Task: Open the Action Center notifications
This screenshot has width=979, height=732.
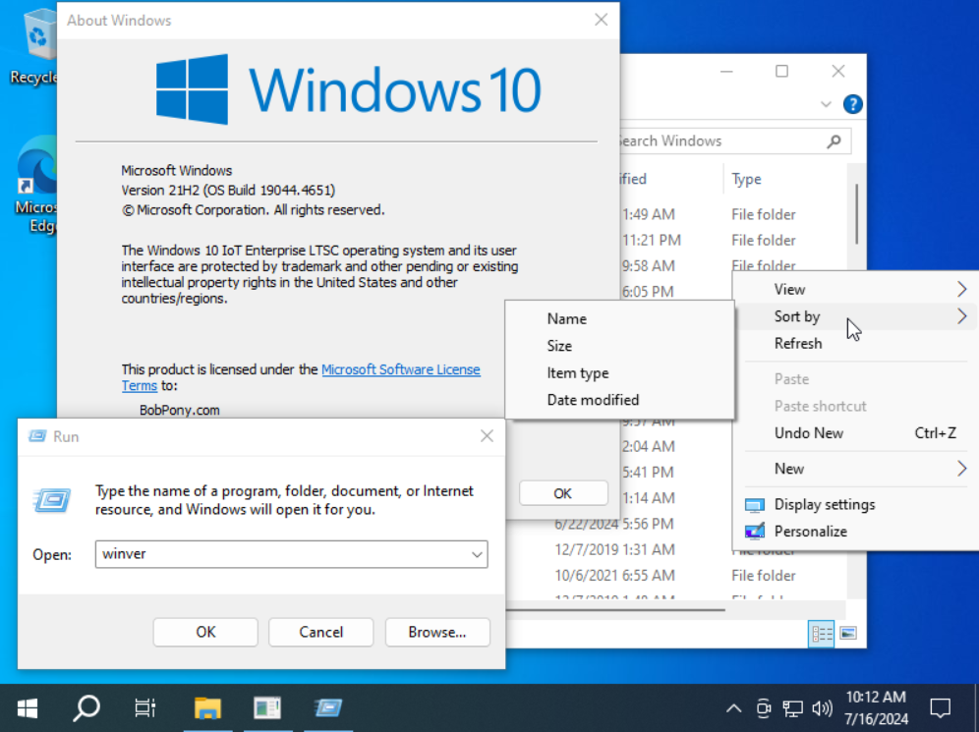Action: point(940,707)
